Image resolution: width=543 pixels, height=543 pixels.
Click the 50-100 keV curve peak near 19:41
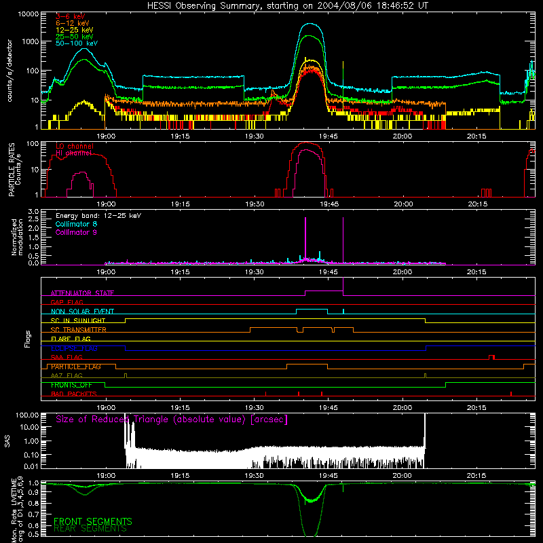pyautogui.click(x=310, y=24)
